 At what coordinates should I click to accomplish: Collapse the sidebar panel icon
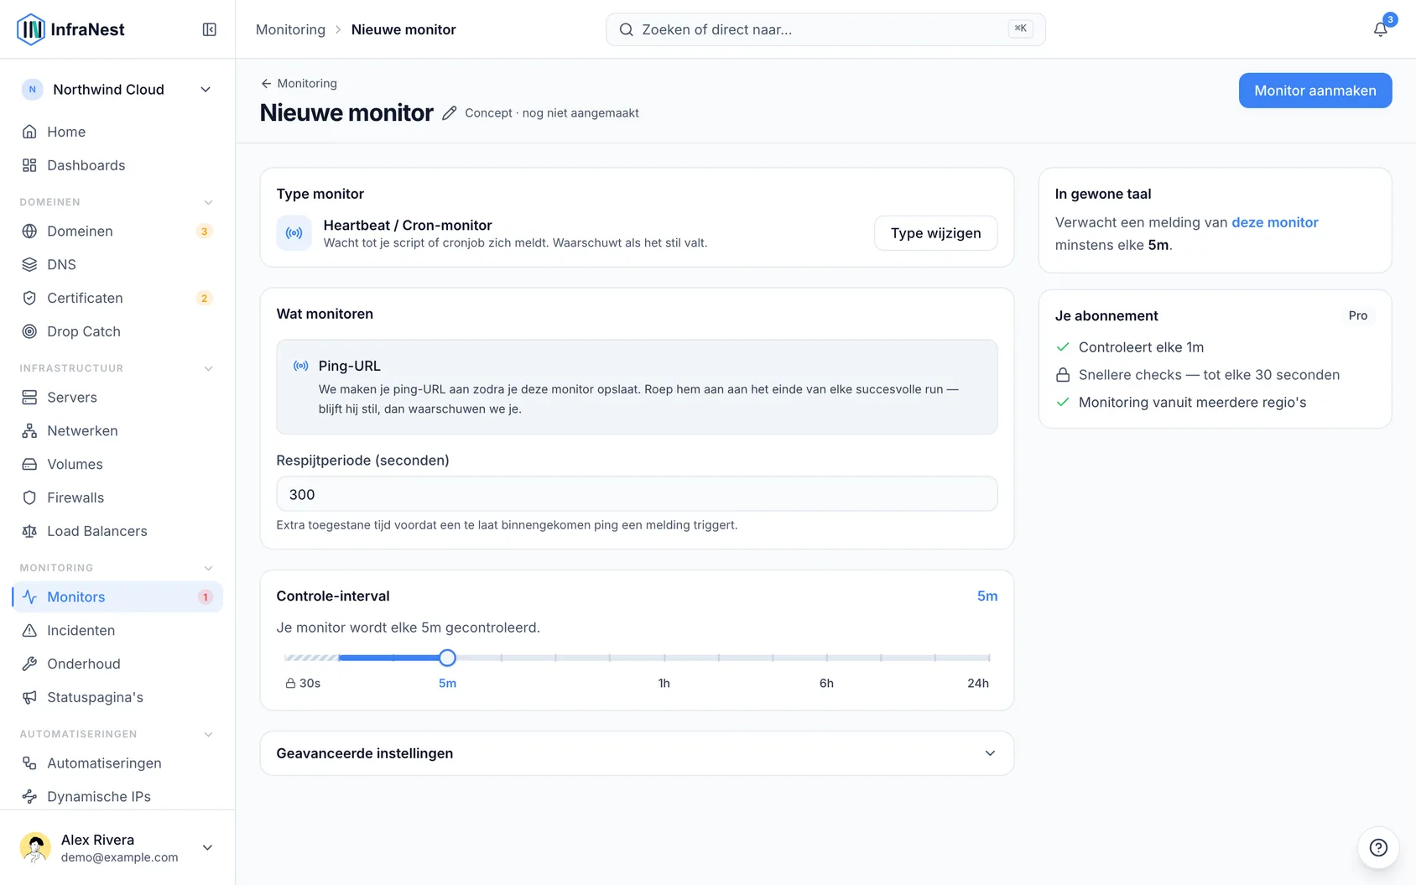[x=210, y=29]
